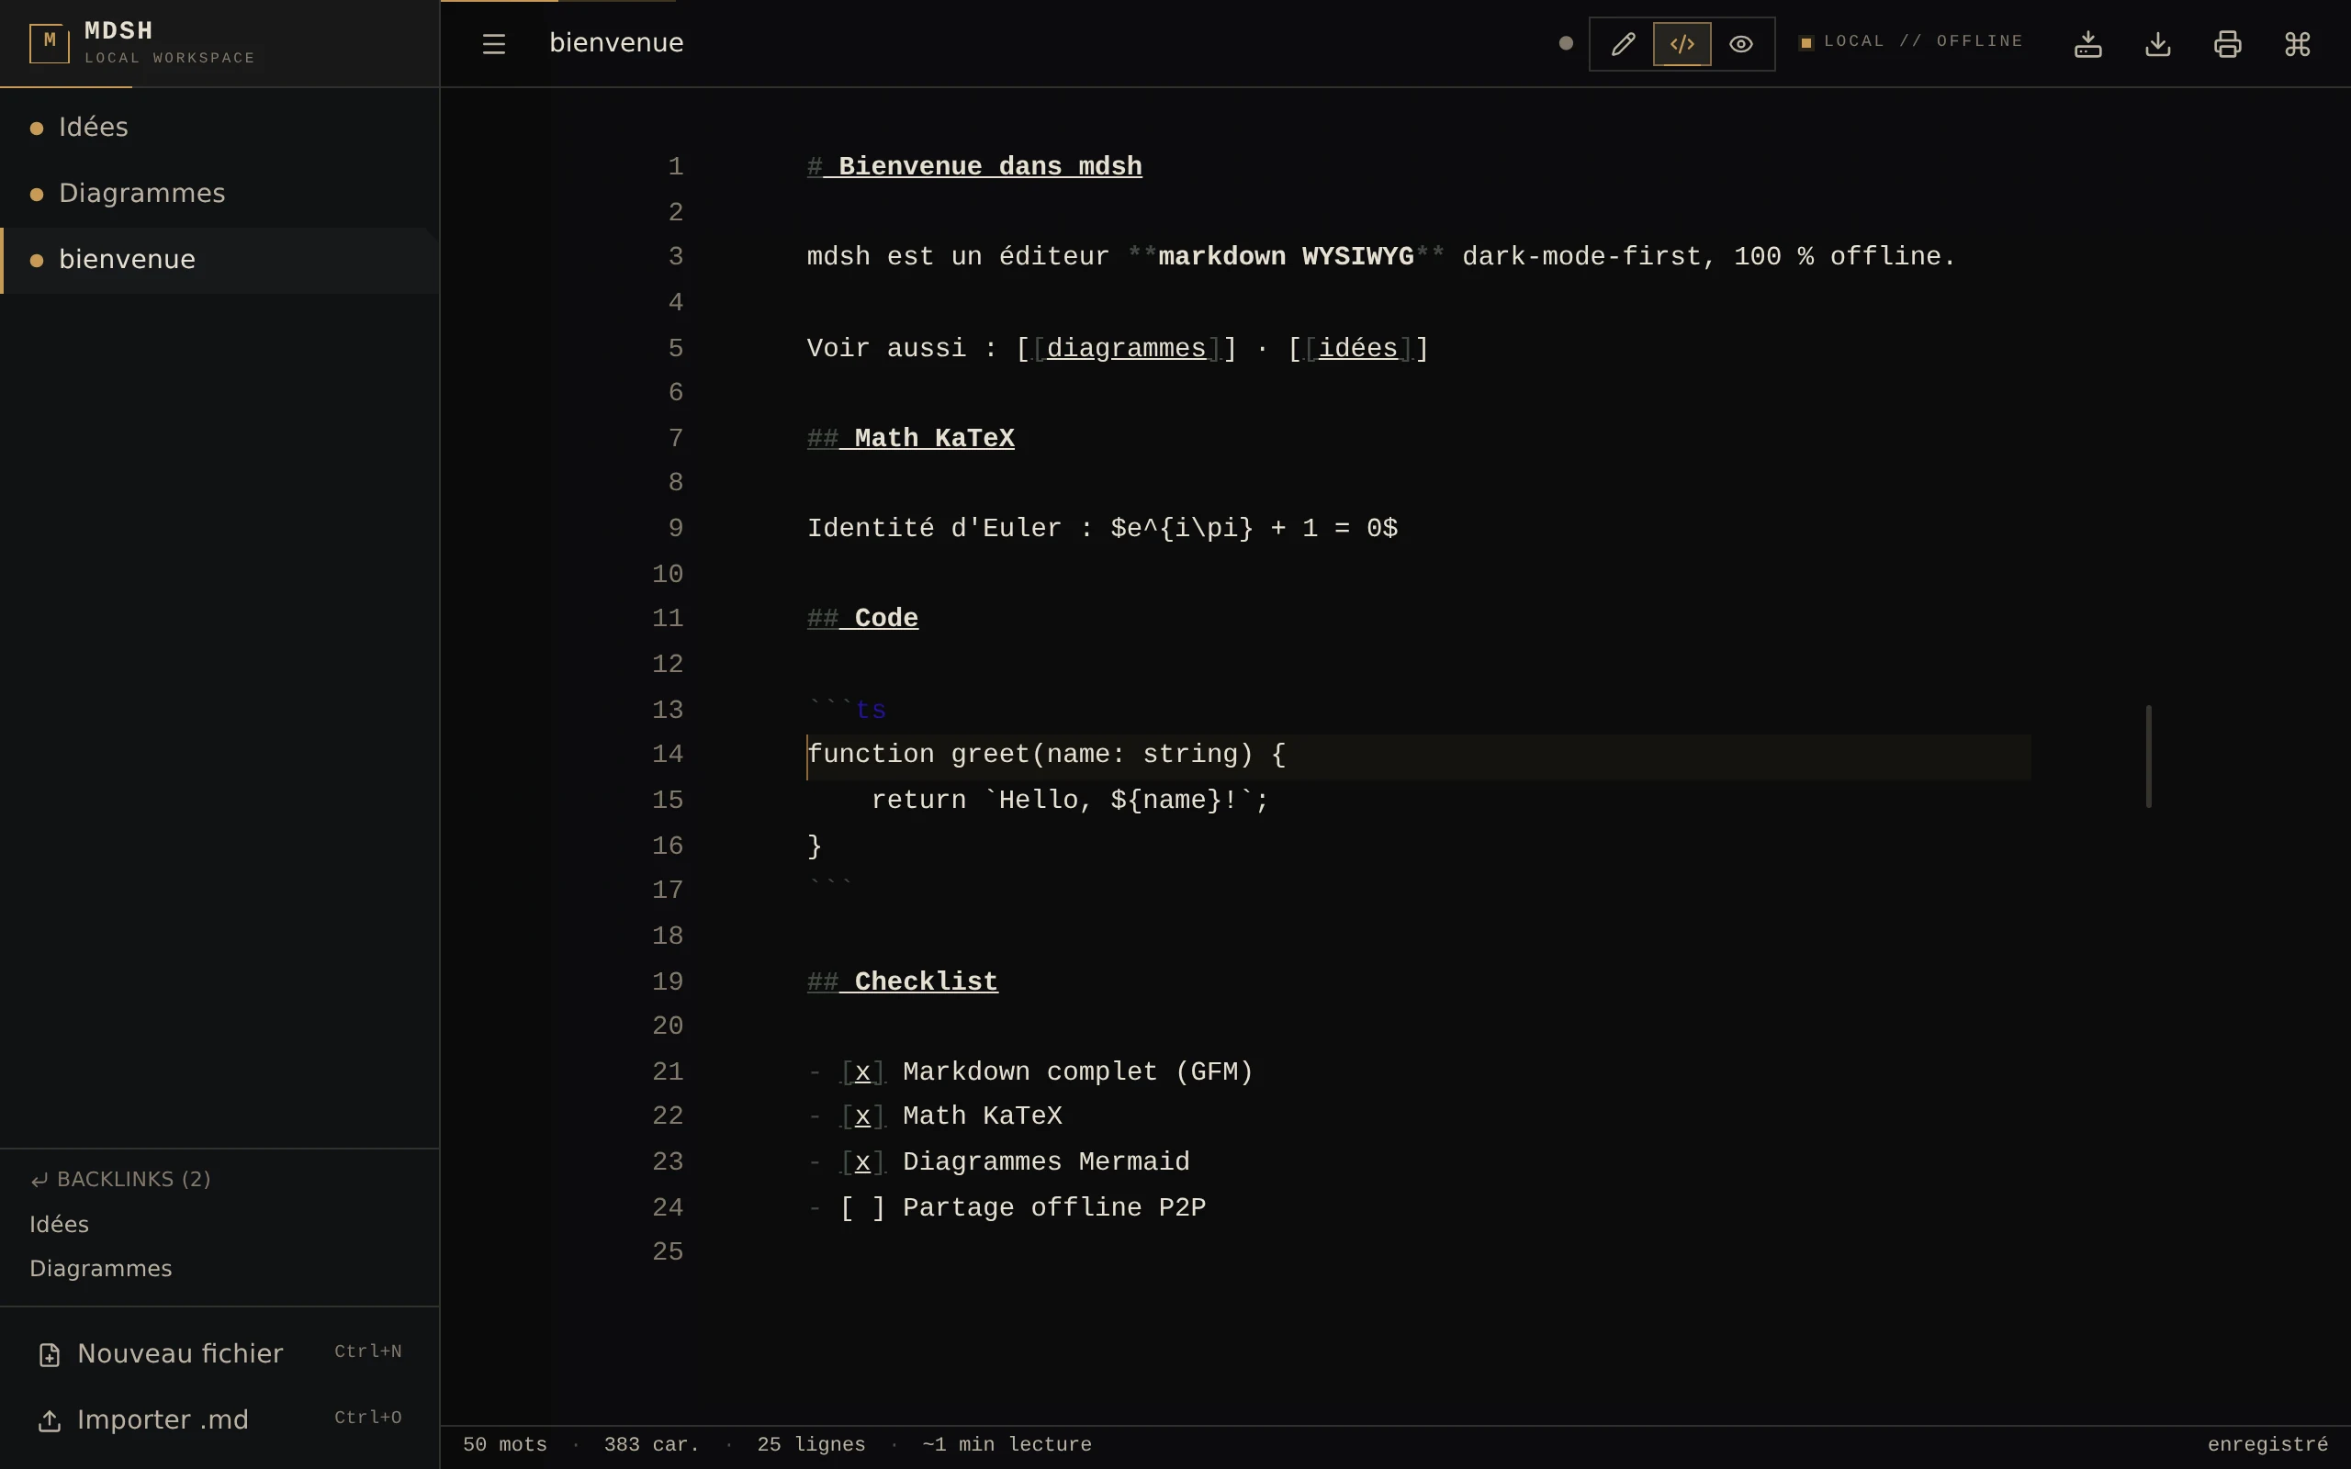Image resolution: width=2351 pixels, height=1469 pixels.
Task: Click the Euler identity formula line
Action: 1103,528
